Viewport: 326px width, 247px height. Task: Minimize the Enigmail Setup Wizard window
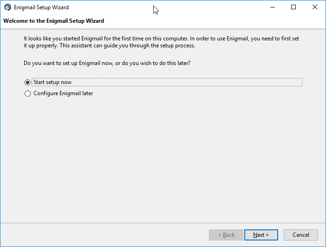point(273,7)
